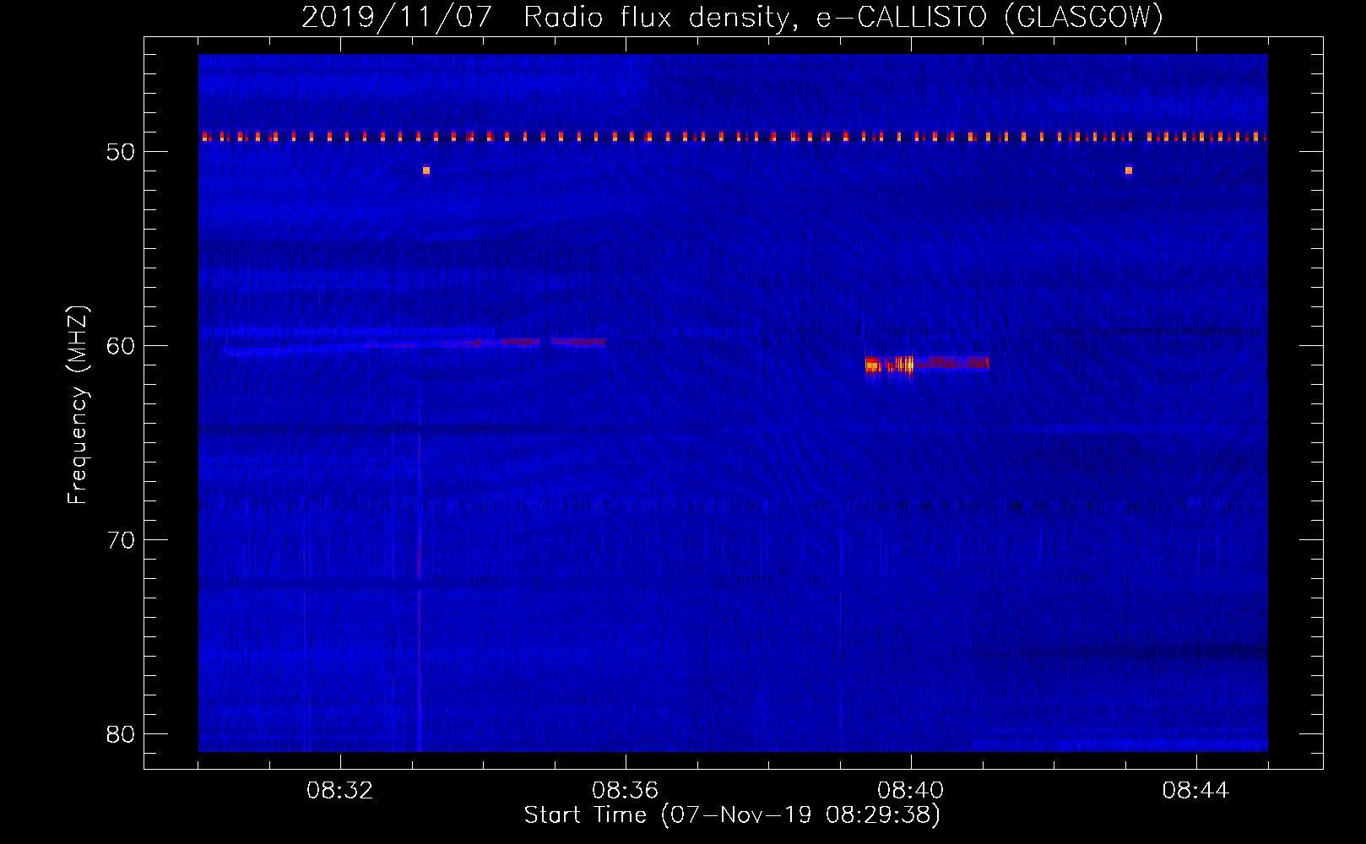1366x844 pixels.
Task: Click the 08:44 time tick label
Action: (x=1196, y=791)
